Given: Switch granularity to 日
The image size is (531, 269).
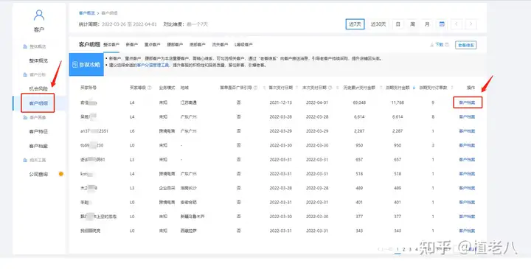Looking at the screenshot, I should click(398, 24).
